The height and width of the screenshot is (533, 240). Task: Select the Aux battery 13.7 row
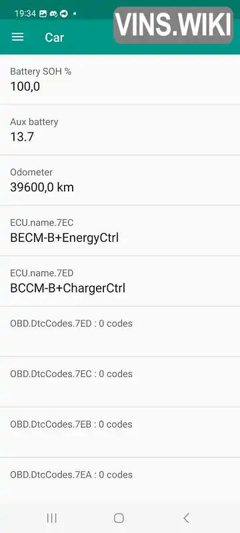point(120,130)
